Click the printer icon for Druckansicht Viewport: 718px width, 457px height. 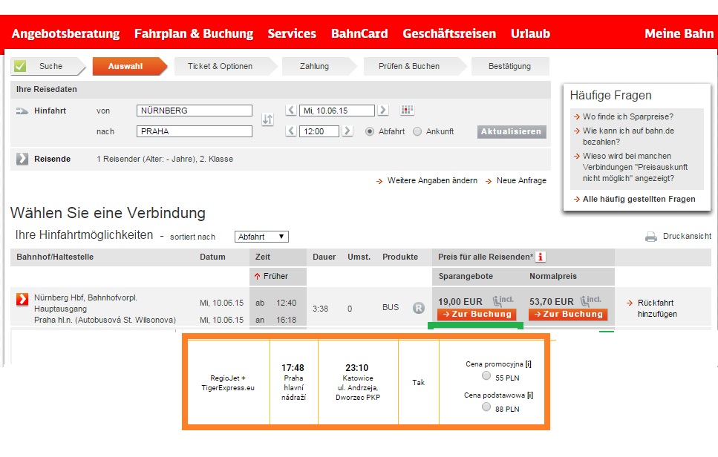coord(650,237)
